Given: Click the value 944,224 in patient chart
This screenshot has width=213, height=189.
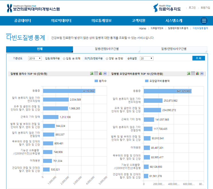Looking at the screenshot, I should [x=60, y=126].
